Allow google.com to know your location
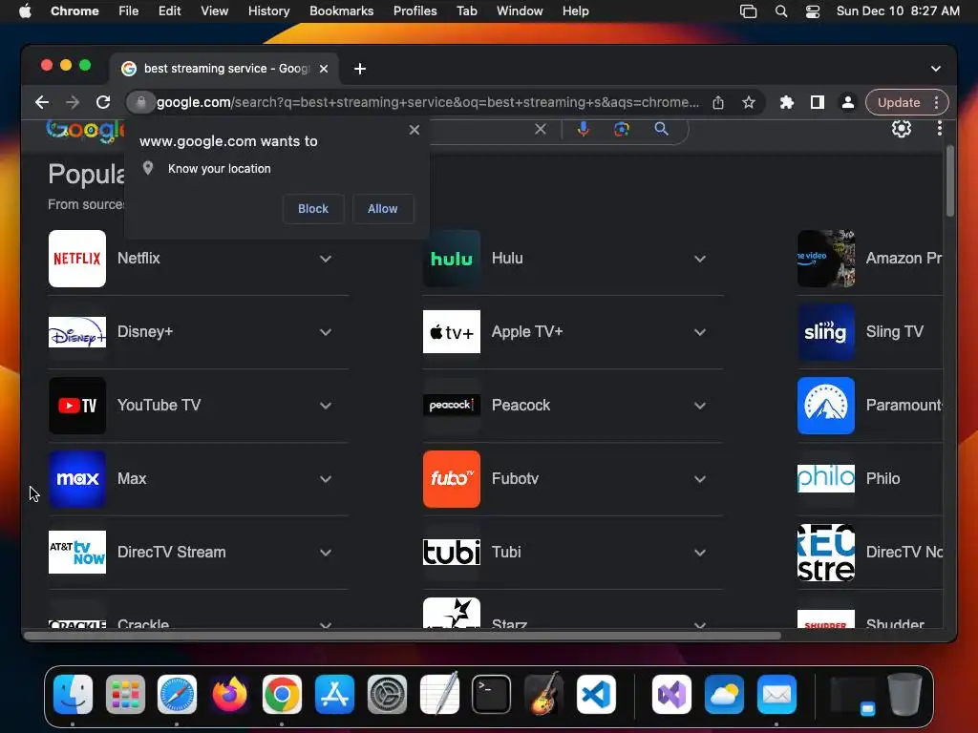Screen dimensions: 978x733 pyautogui.click(x=382, y=209)
